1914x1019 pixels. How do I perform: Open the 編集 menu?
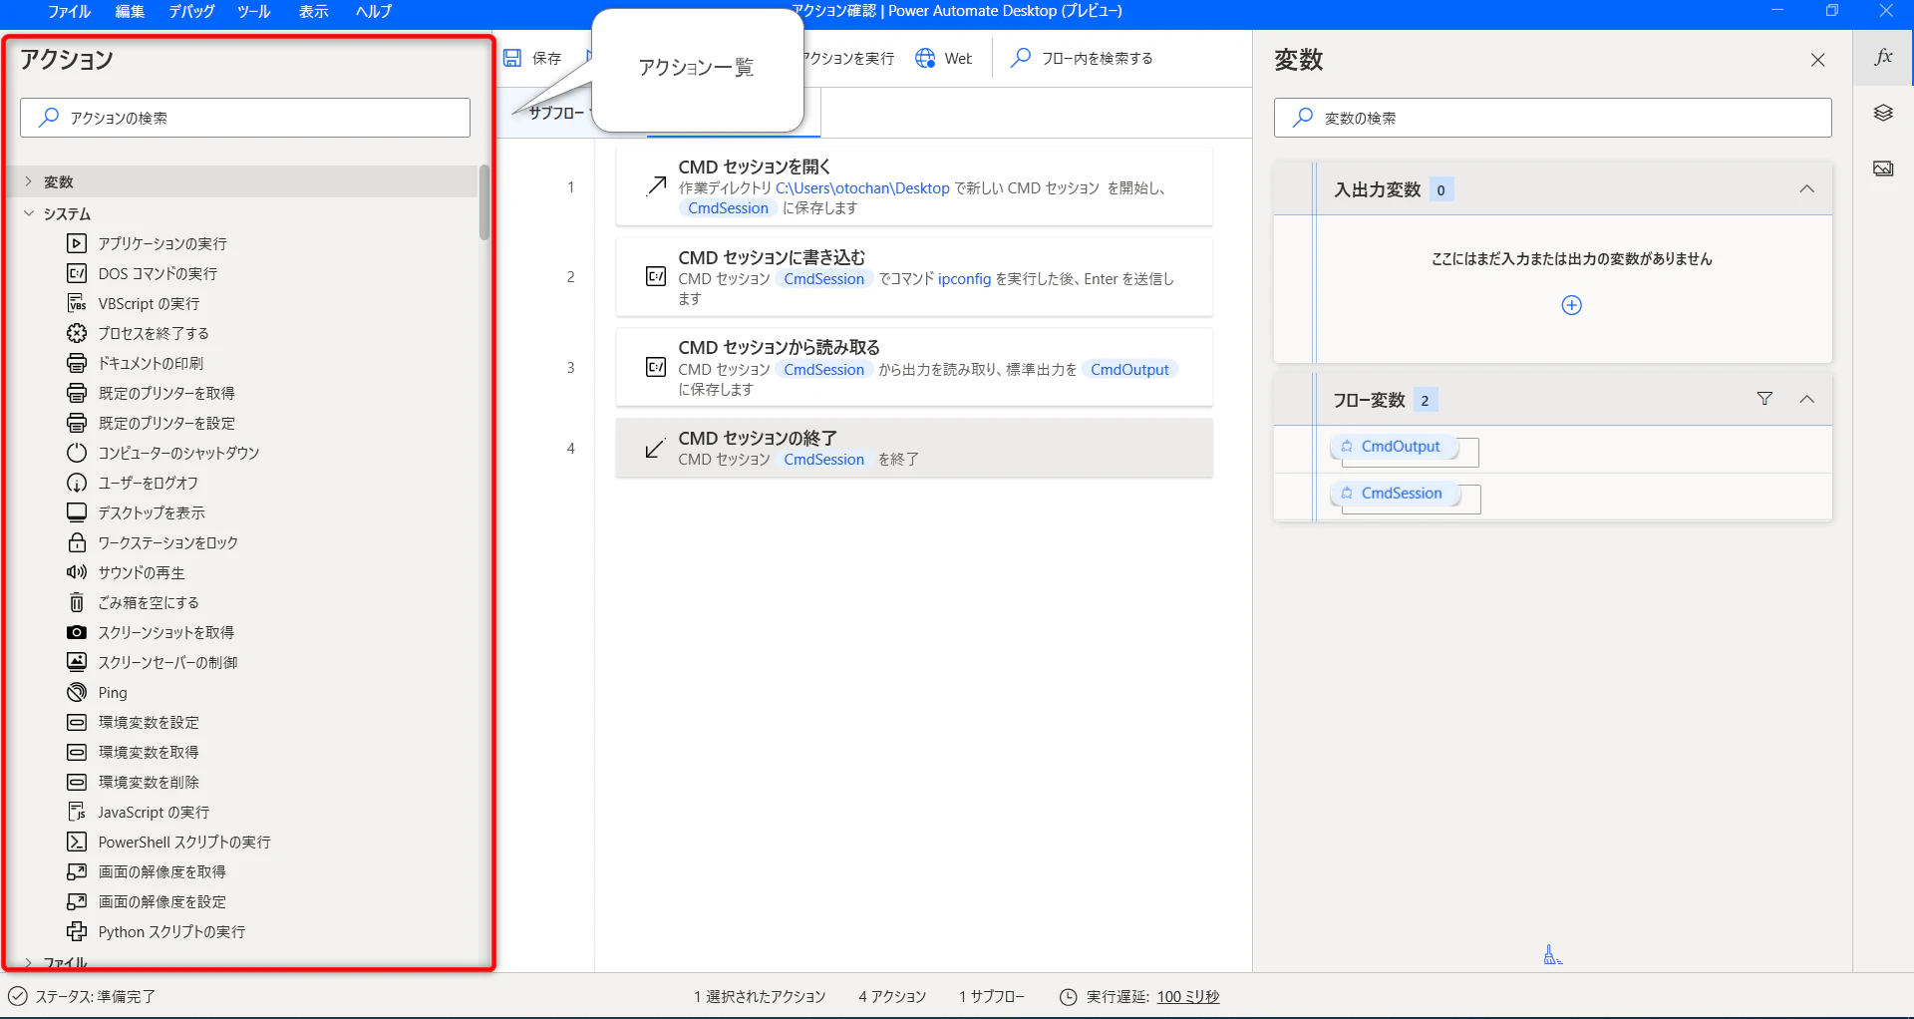[130, 11]
